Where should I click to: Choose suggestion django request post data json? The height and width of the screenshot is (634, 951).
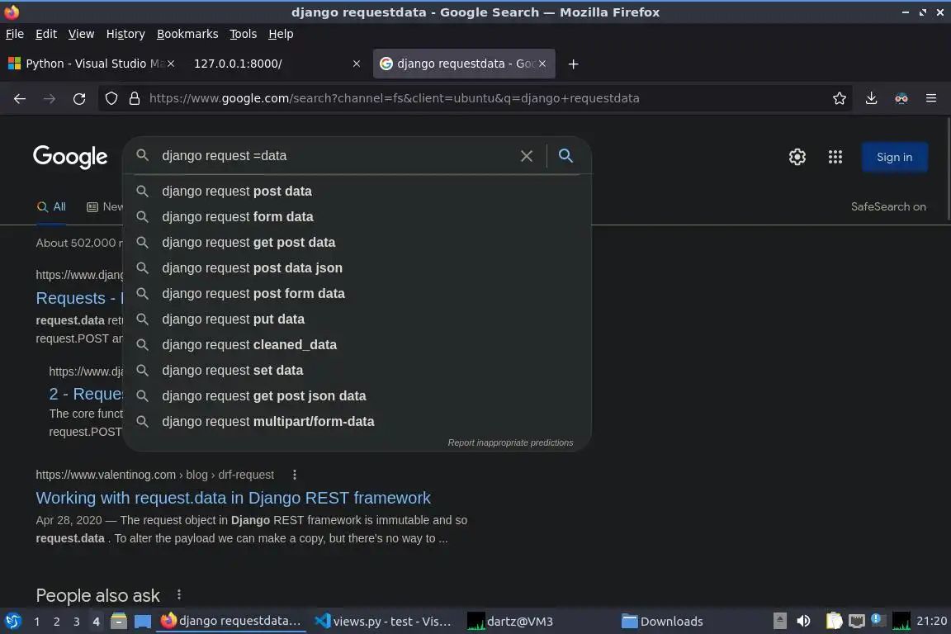pos(357,267)
